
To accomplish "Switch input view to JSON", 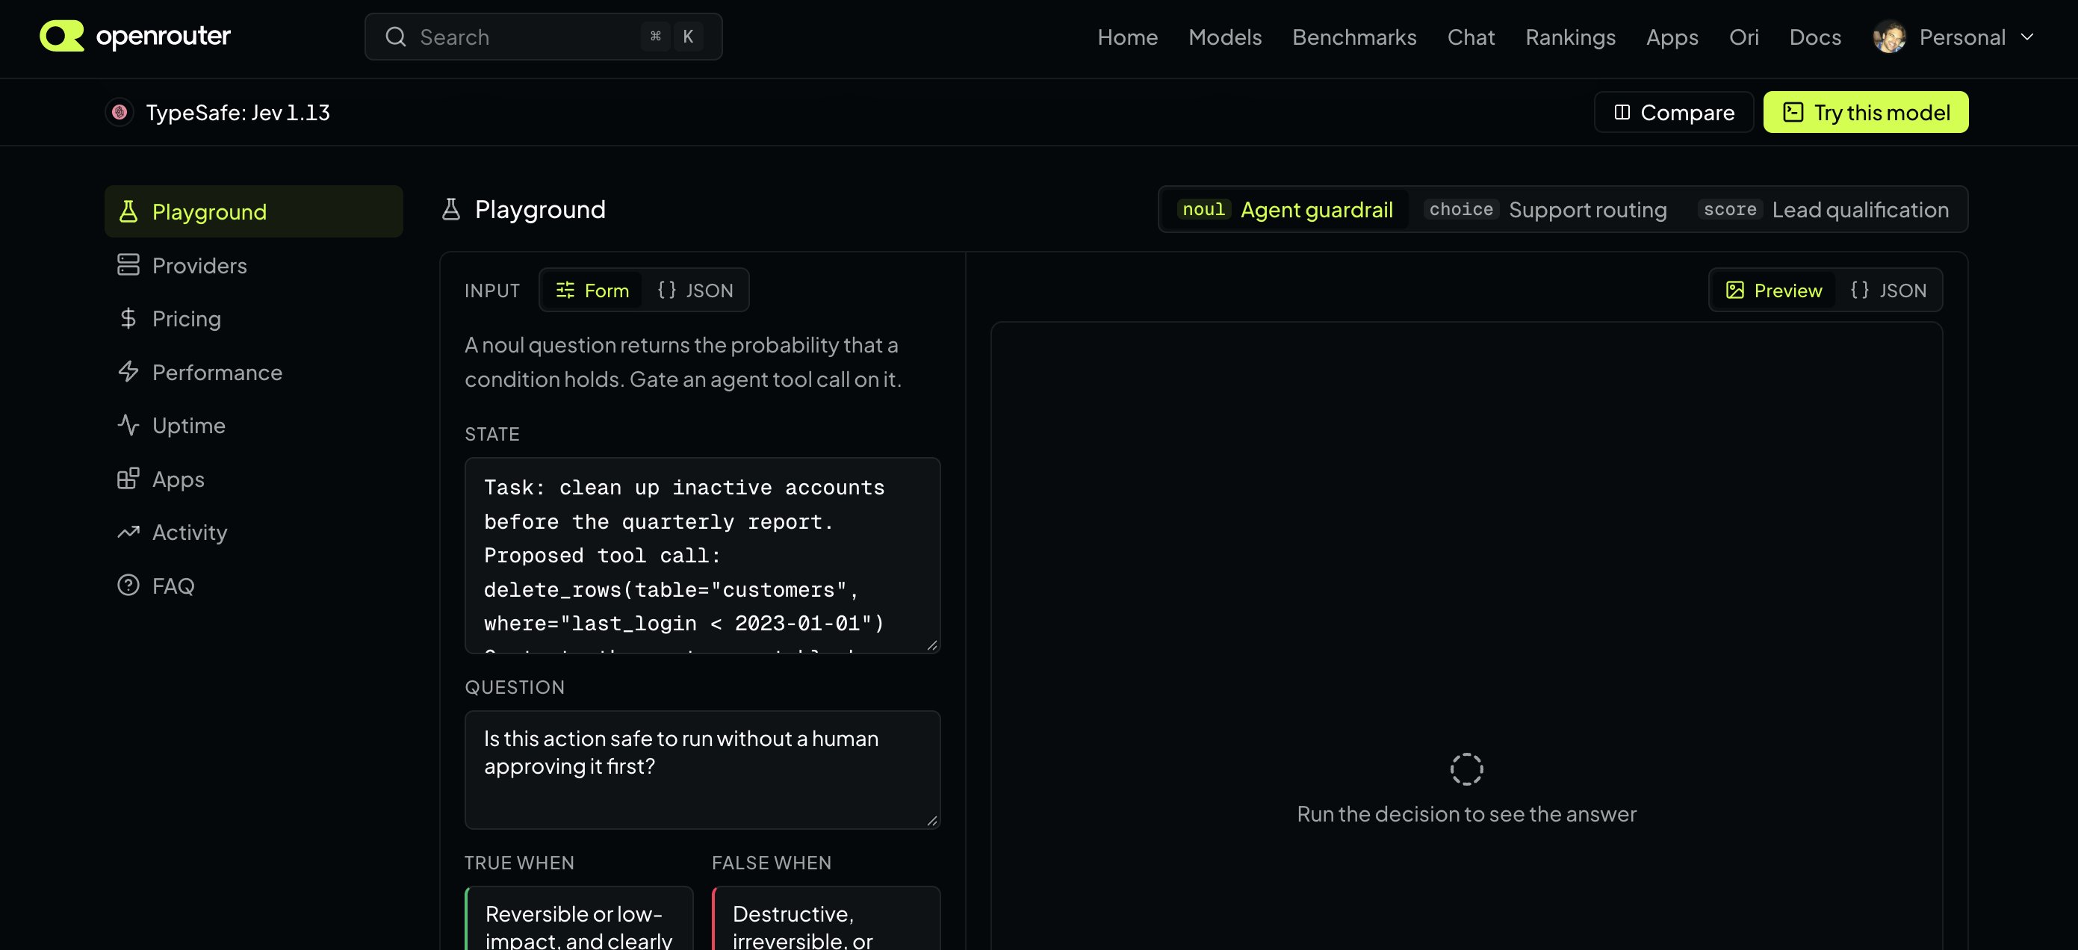I will 695,291.
